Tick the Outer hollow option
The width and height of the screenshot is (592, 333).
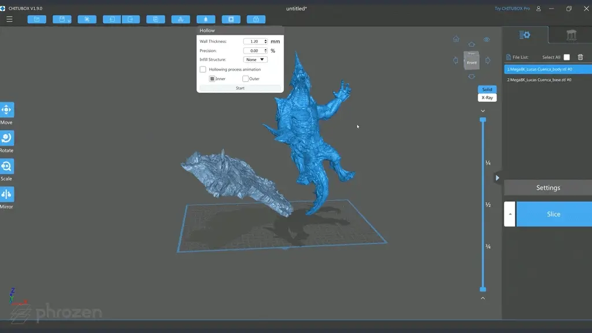tap(246, 79)
